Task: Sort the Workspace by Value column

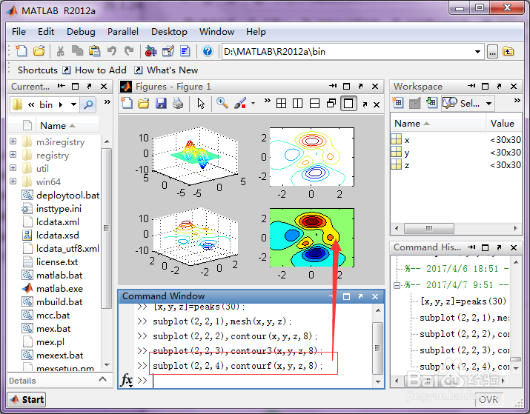Action: click(x=504, y=124)
